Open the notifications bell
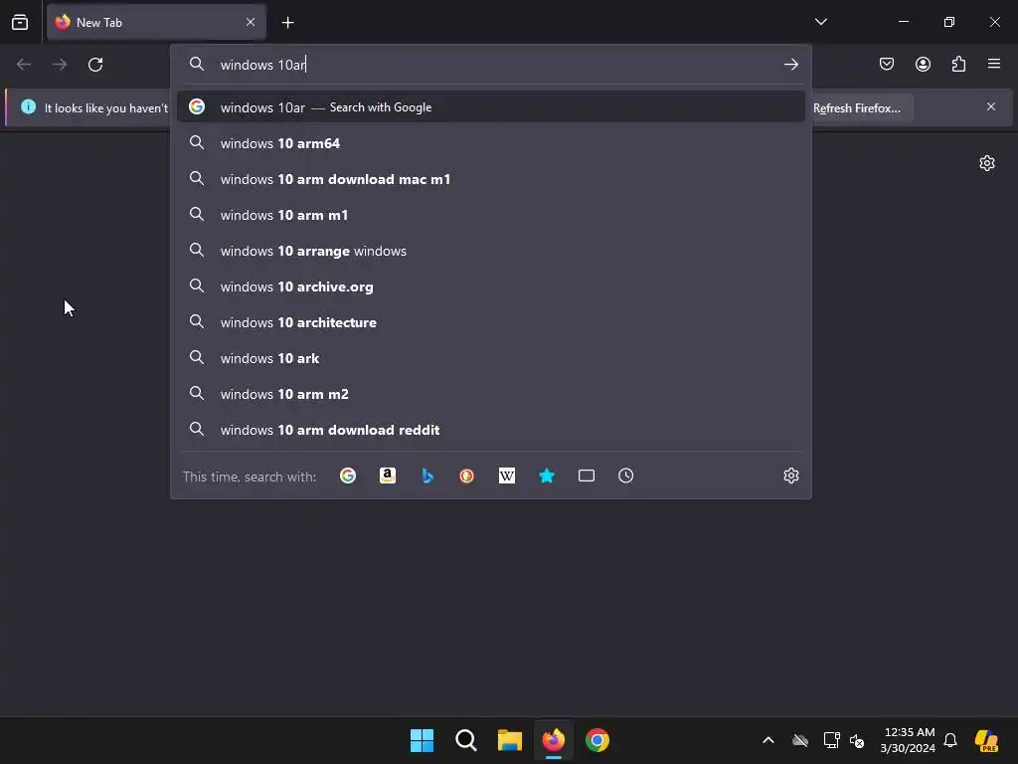 point(950,740)
